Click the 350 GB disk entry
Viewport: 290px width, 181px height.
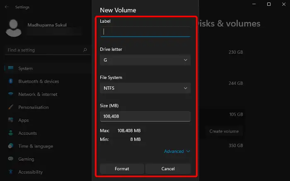[x=236, y=145]
